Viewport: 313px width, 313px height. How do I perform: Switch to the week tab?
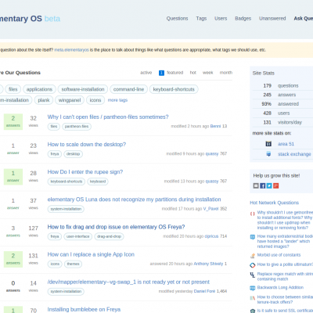coord(208,73)
